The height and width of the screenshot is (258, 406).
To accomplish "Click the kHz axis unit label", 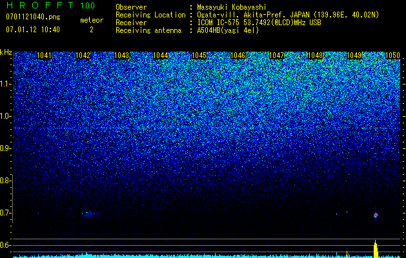I will tap(6, 52).
